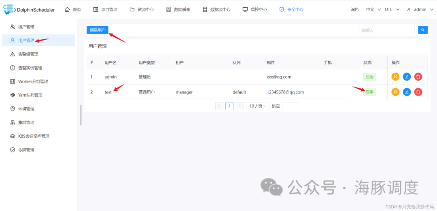
Task: Authorize admin user with orange icon
Action: [395, 77]
